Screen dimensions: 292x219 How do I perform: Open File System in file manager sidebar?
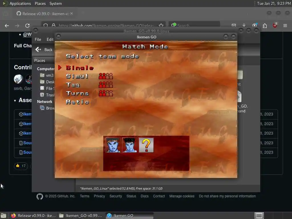(47, 88)
